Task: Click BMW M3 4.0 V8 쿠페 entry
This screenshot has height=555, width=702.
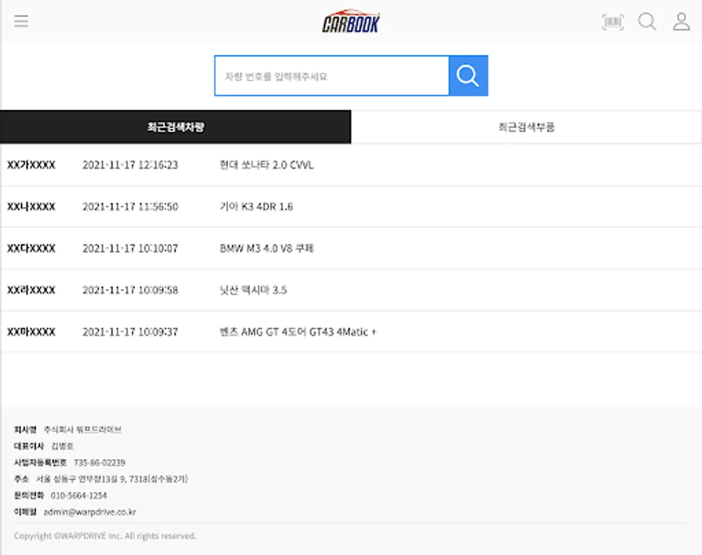Action: [267, 249]
